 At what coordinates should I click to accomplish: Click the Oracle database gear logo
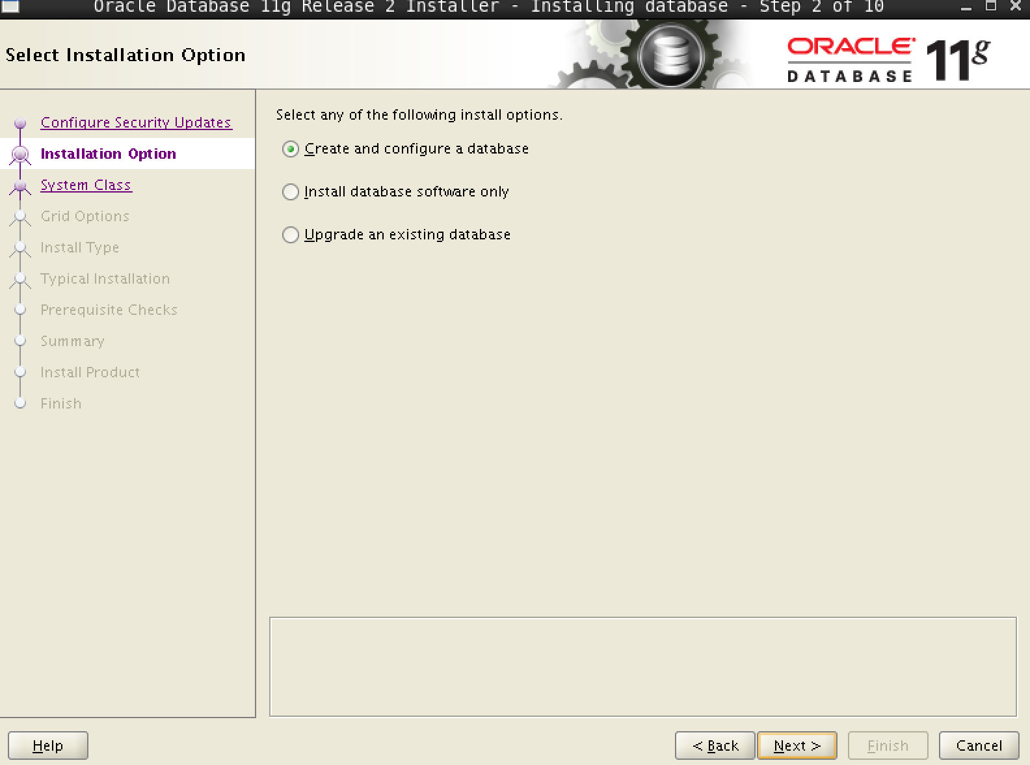click(670, 56)
